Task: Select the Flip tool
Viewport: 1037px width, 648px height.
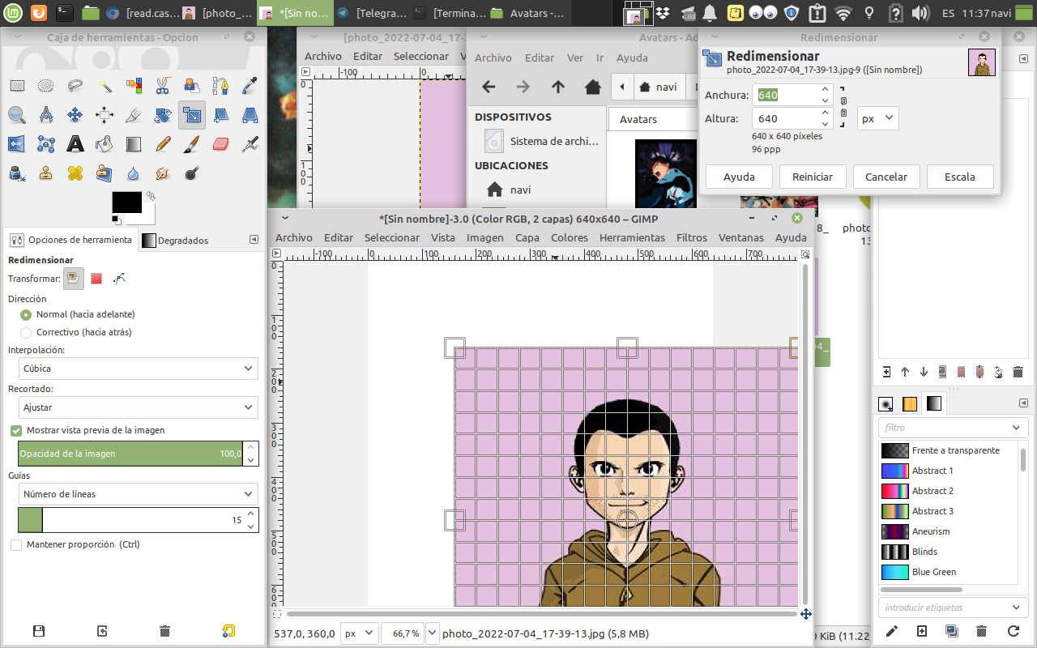Action: (17, 144)
